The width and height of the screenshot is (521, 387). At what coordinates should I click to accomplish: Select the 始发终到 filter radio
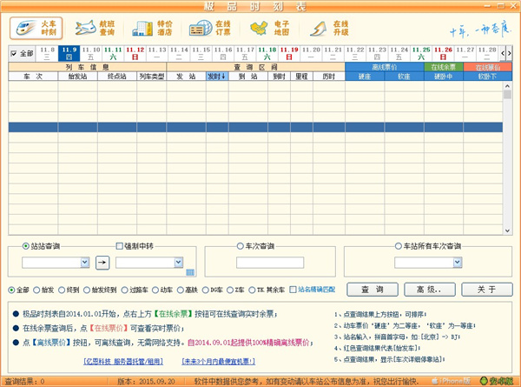pyautogui.click(x=87, y=290)
